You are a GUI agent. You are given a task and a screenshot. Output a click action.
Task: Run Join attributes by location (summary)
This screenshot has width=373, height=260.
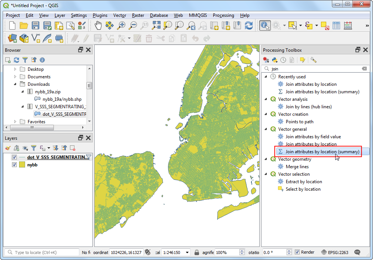pyautogui.click(x=322, y=152)
